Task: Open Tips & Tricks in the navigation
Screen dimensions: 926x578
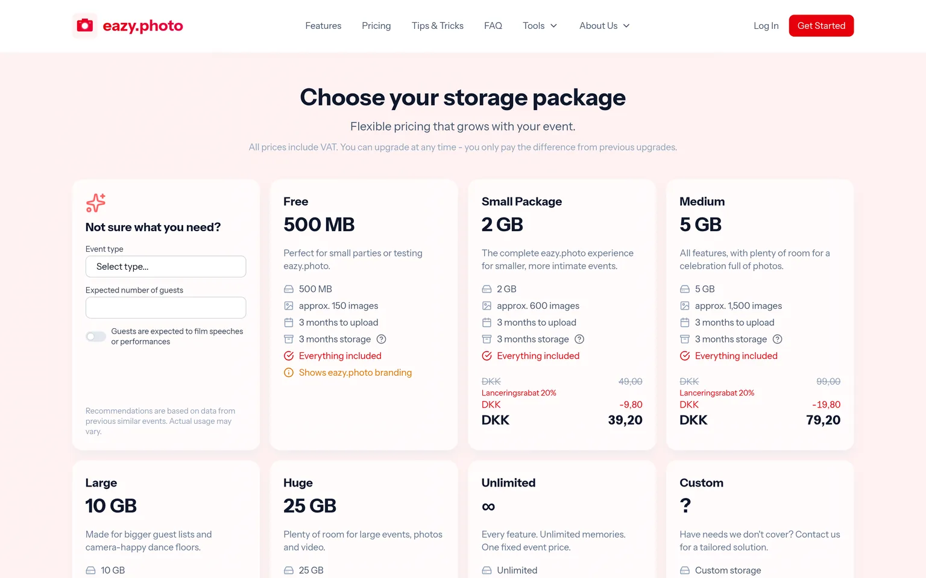Action: point(438,26)
